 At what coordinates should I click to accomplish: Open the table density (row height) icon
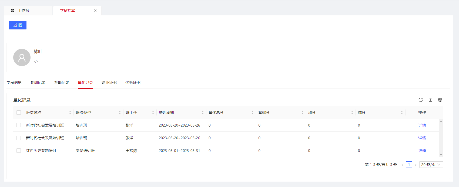pyautogui.click(x=430, y=100)
